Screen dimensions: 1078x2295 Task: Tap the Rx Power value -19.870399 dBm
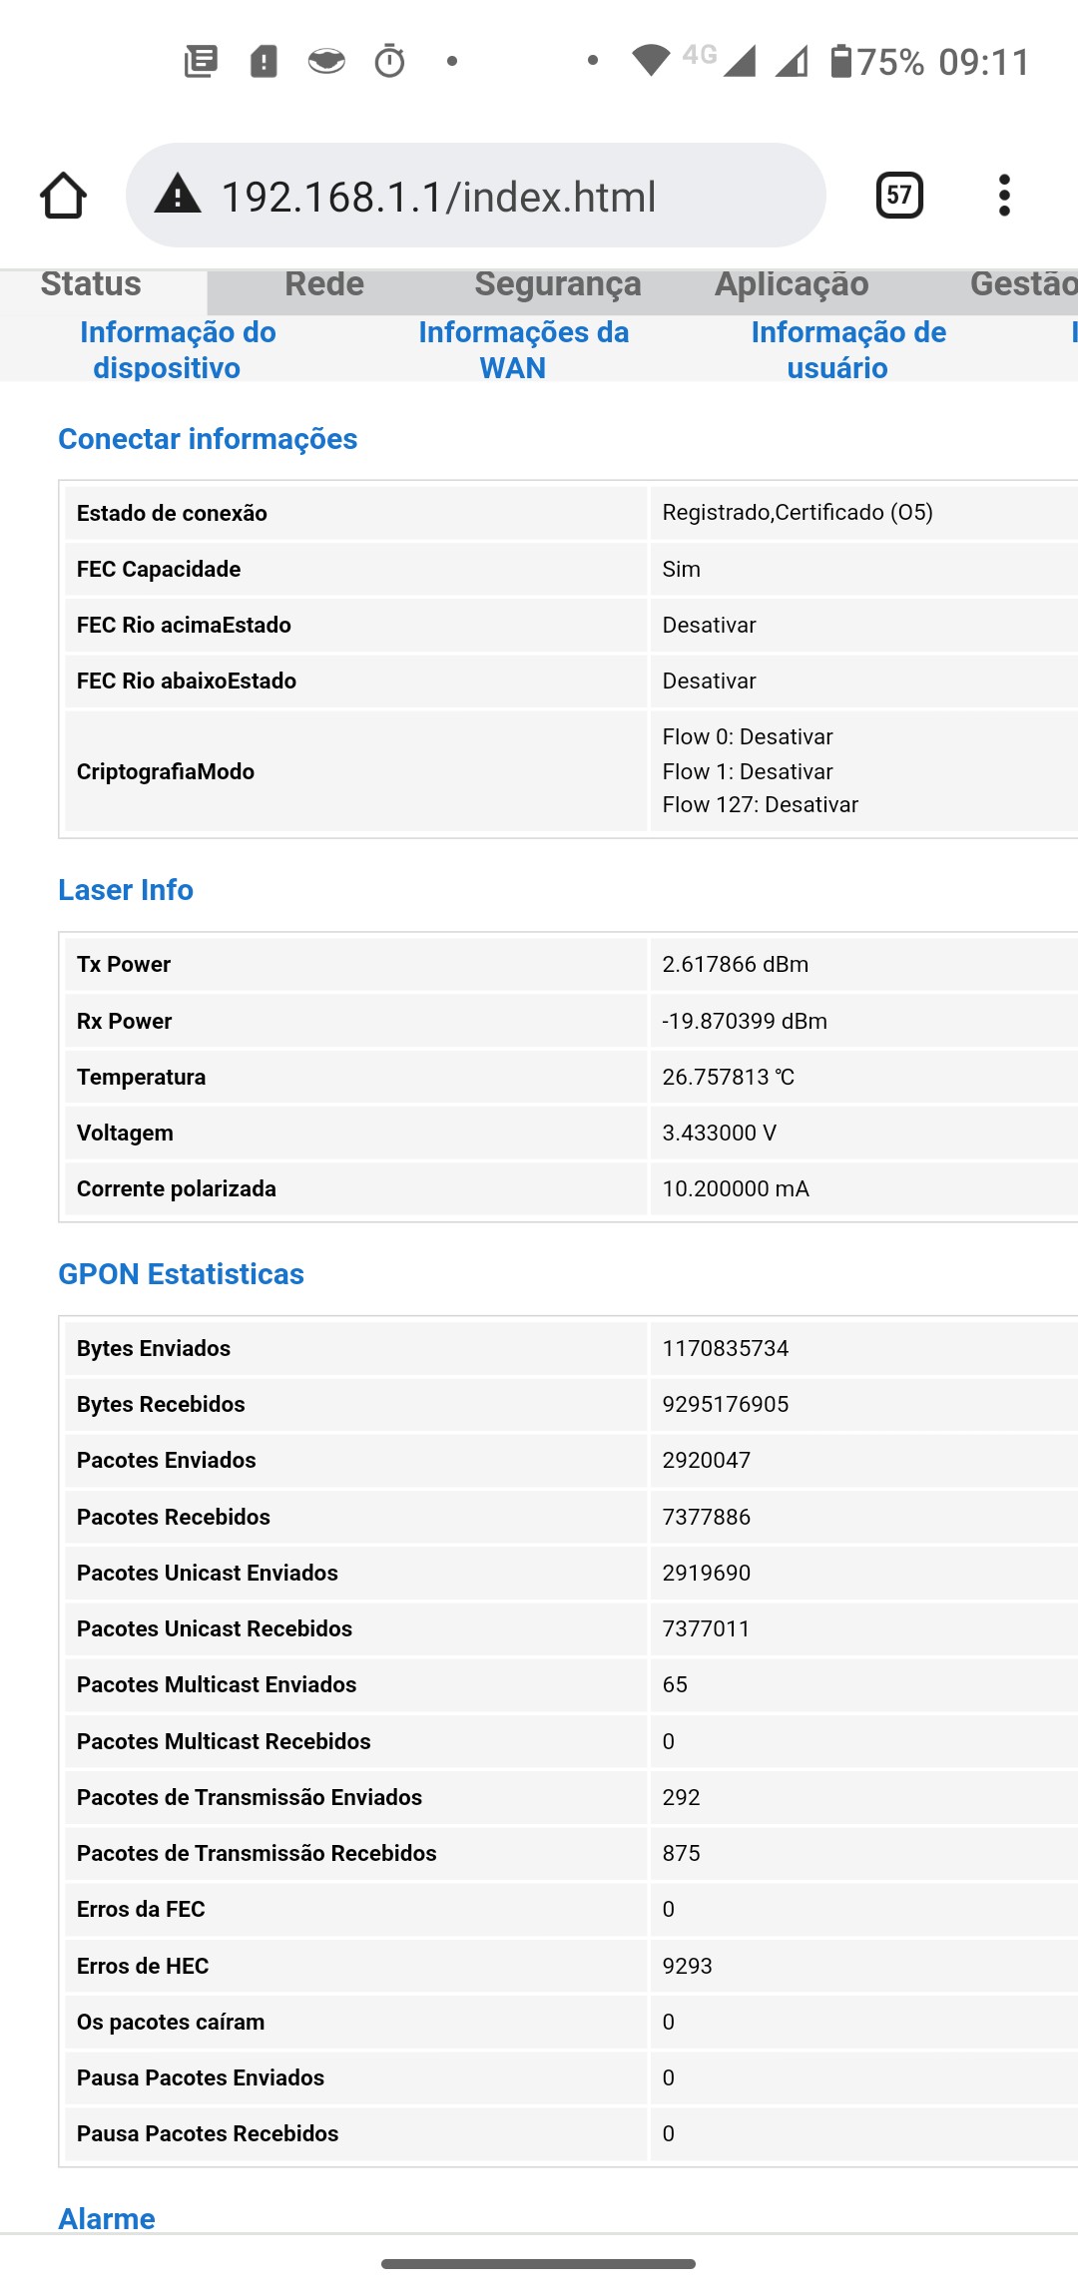(x=745, y=1021)
